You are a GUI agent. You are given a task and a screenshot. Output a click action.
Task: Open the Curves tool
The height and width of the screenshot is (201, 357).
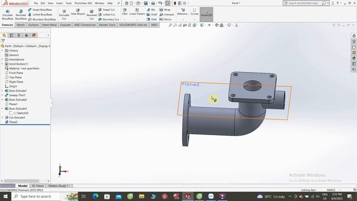(x=194, y=12)
